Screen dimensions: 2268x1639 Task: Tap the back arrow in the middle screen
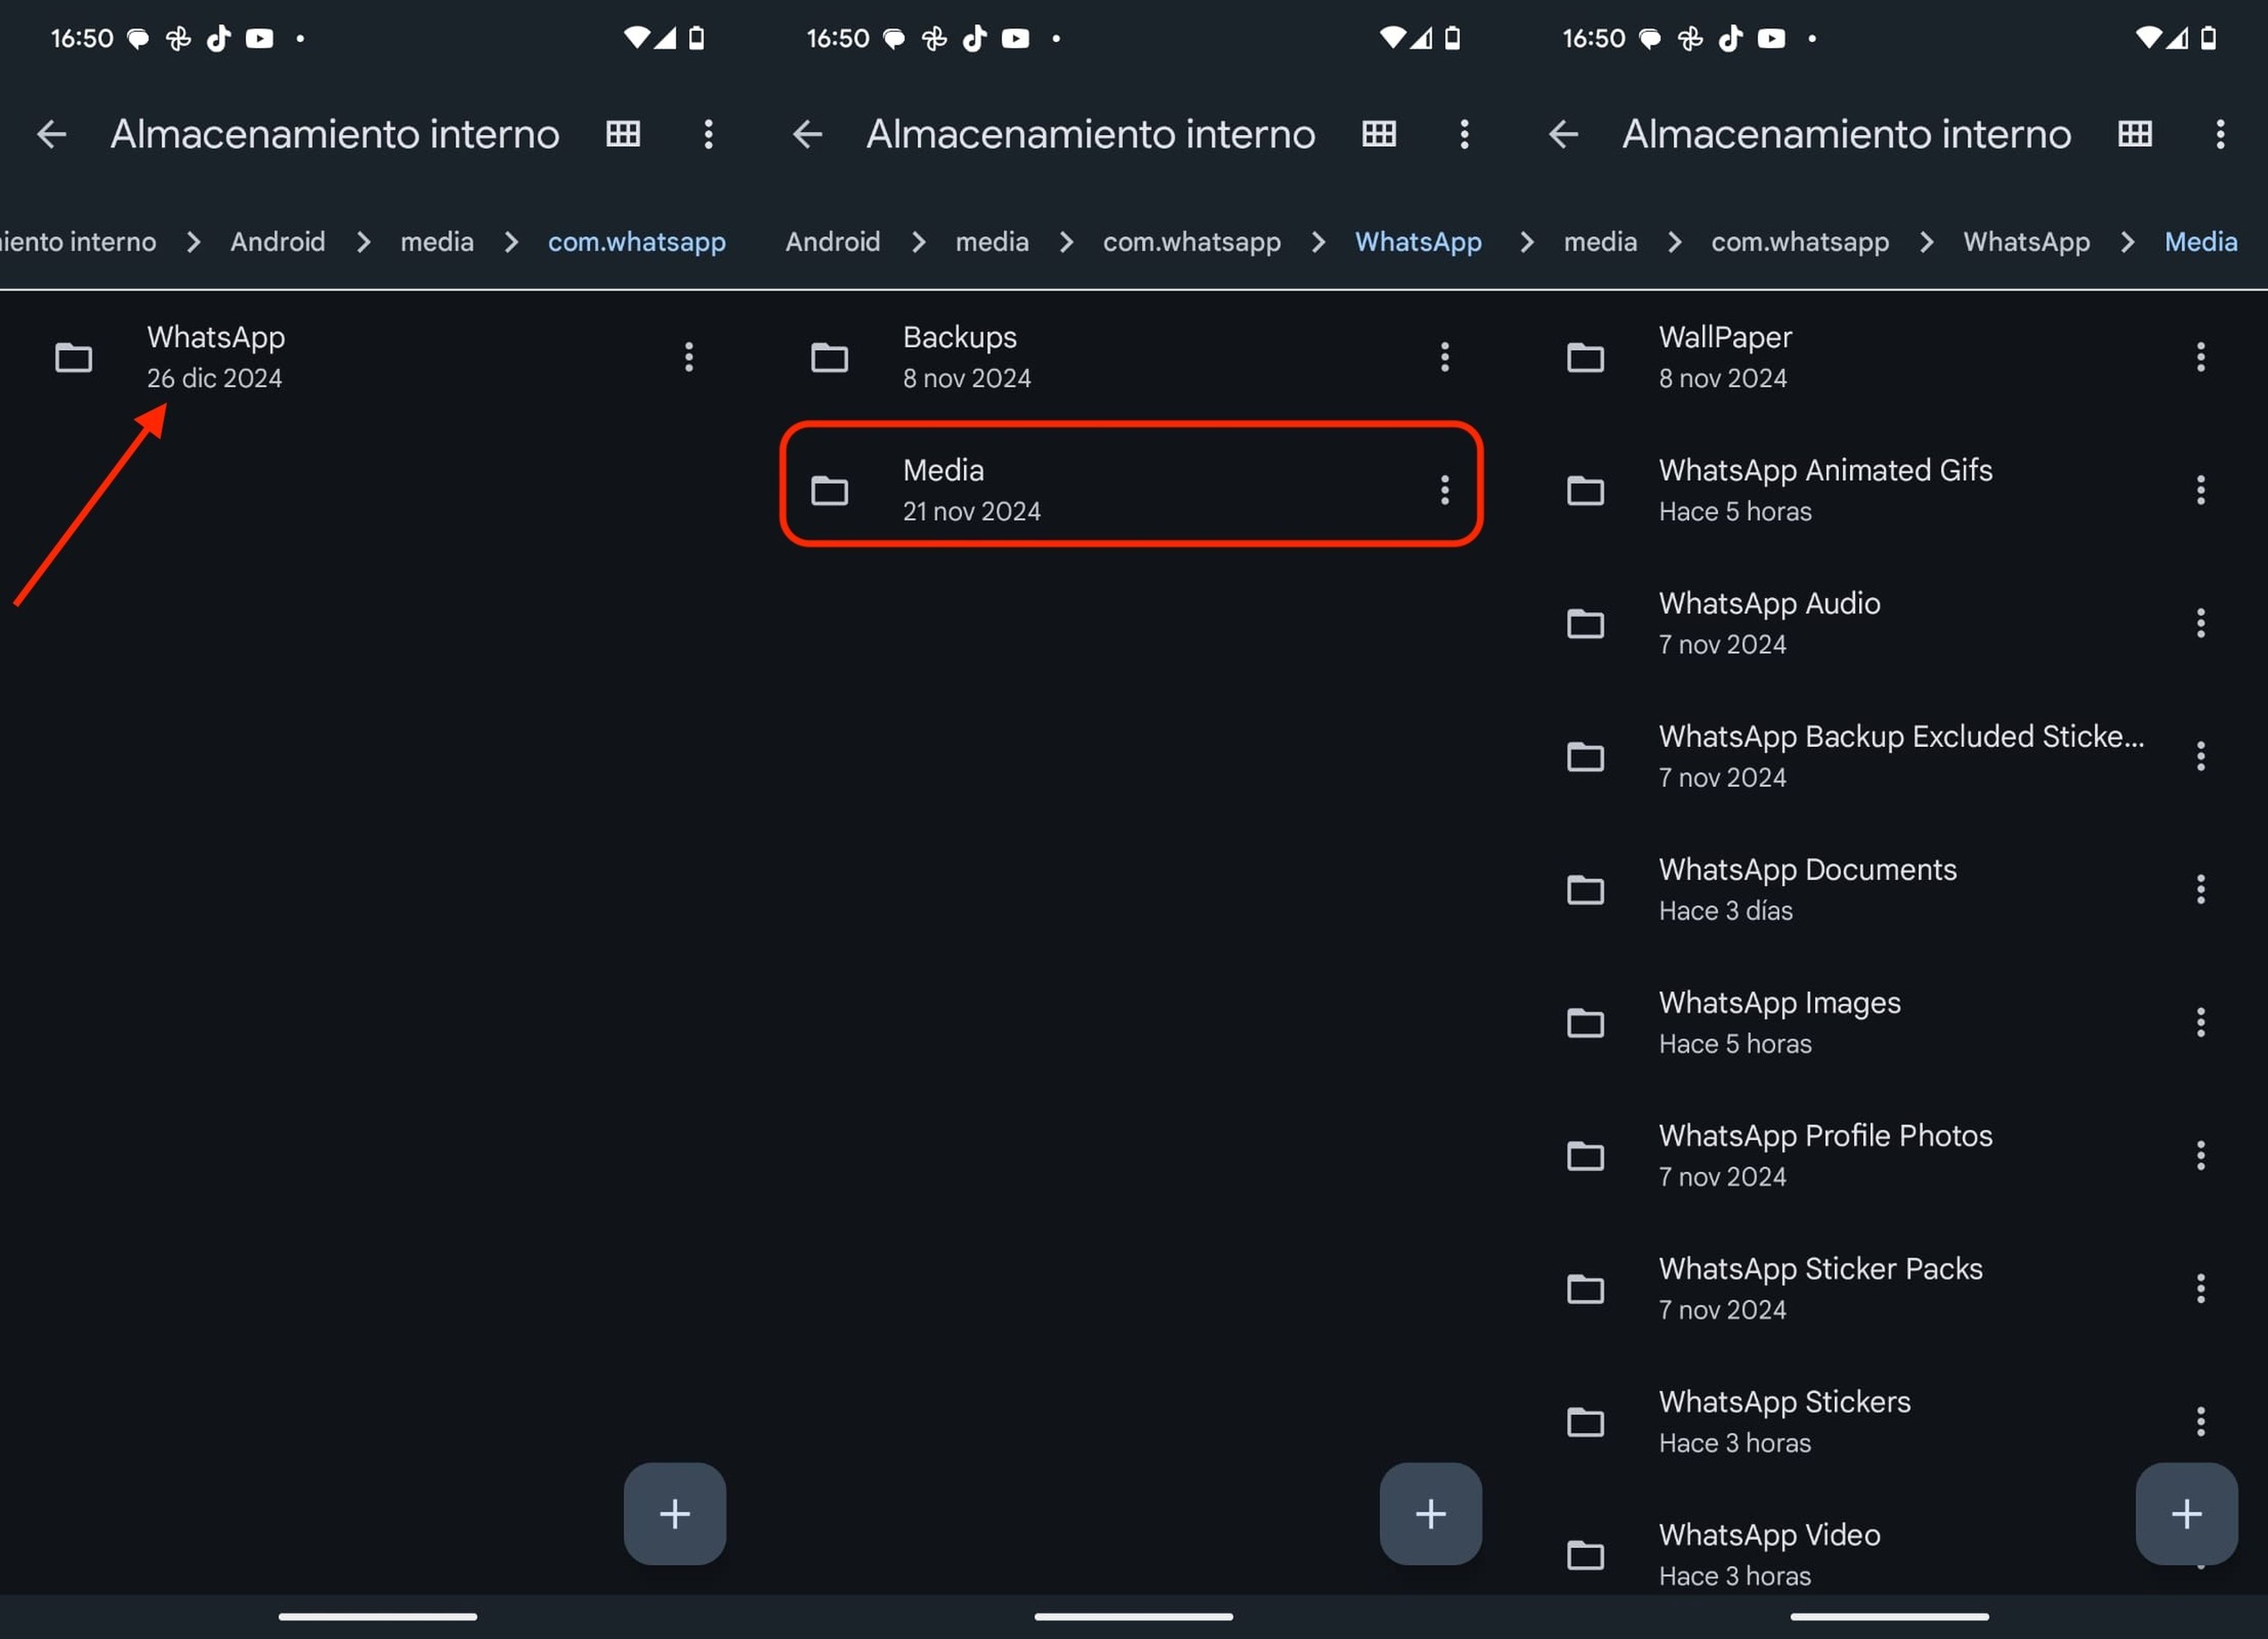click(x=807, y=134)
